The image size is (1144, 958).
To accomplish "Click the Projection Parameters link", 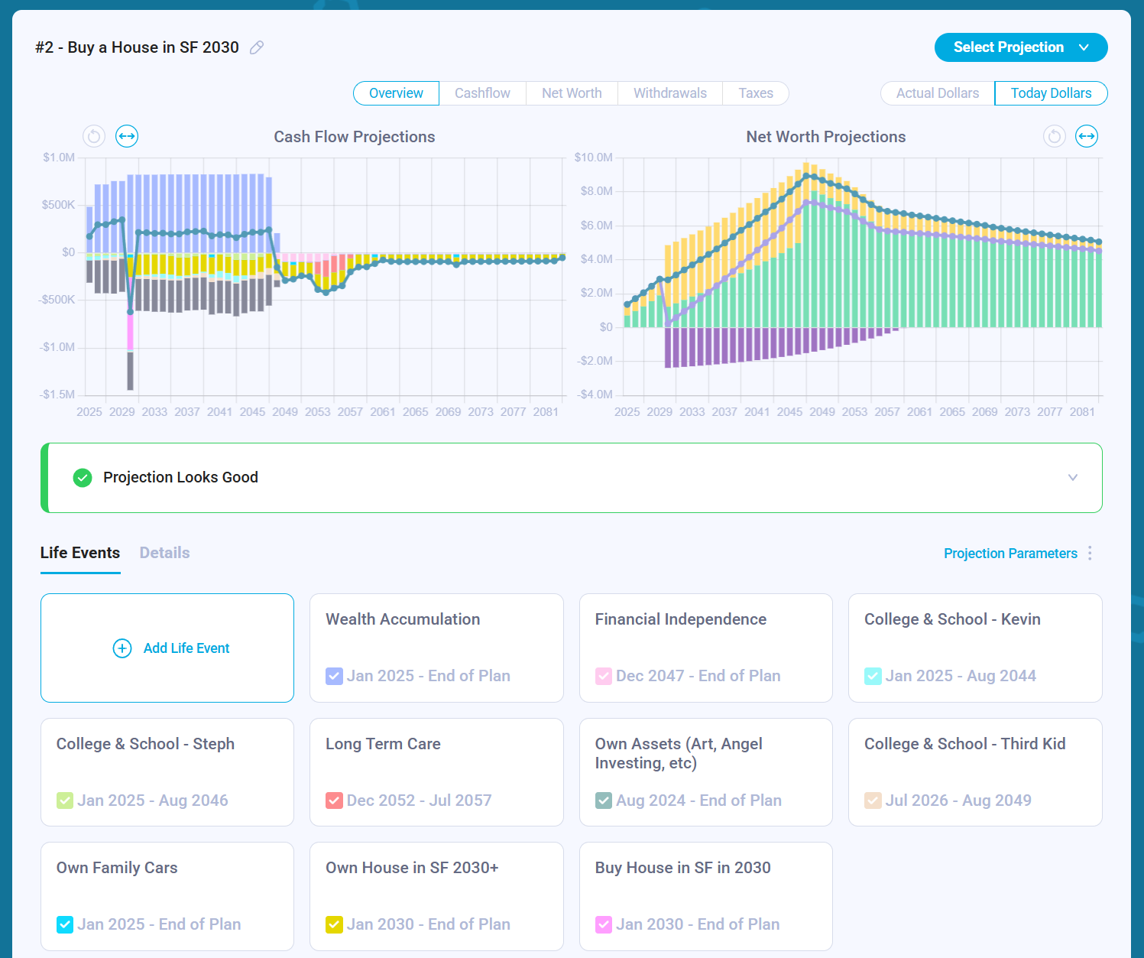I will coord(1010,554).
